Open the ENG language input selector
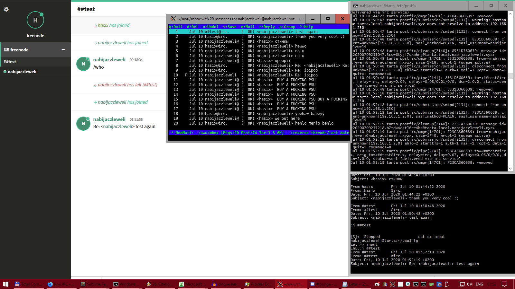This screenshot has height=289, width=515. (x=479, y=284)
